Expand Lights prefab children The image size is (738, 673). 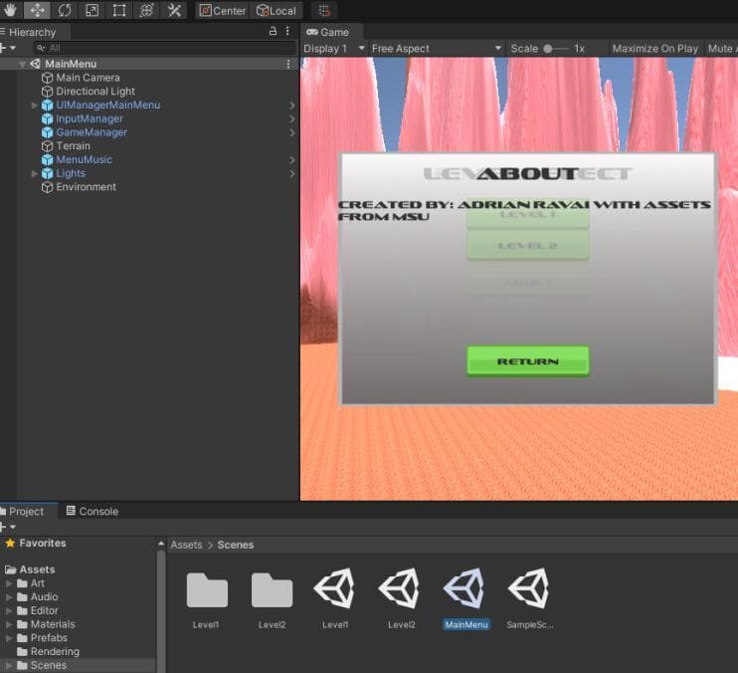(x=34, y=173)
